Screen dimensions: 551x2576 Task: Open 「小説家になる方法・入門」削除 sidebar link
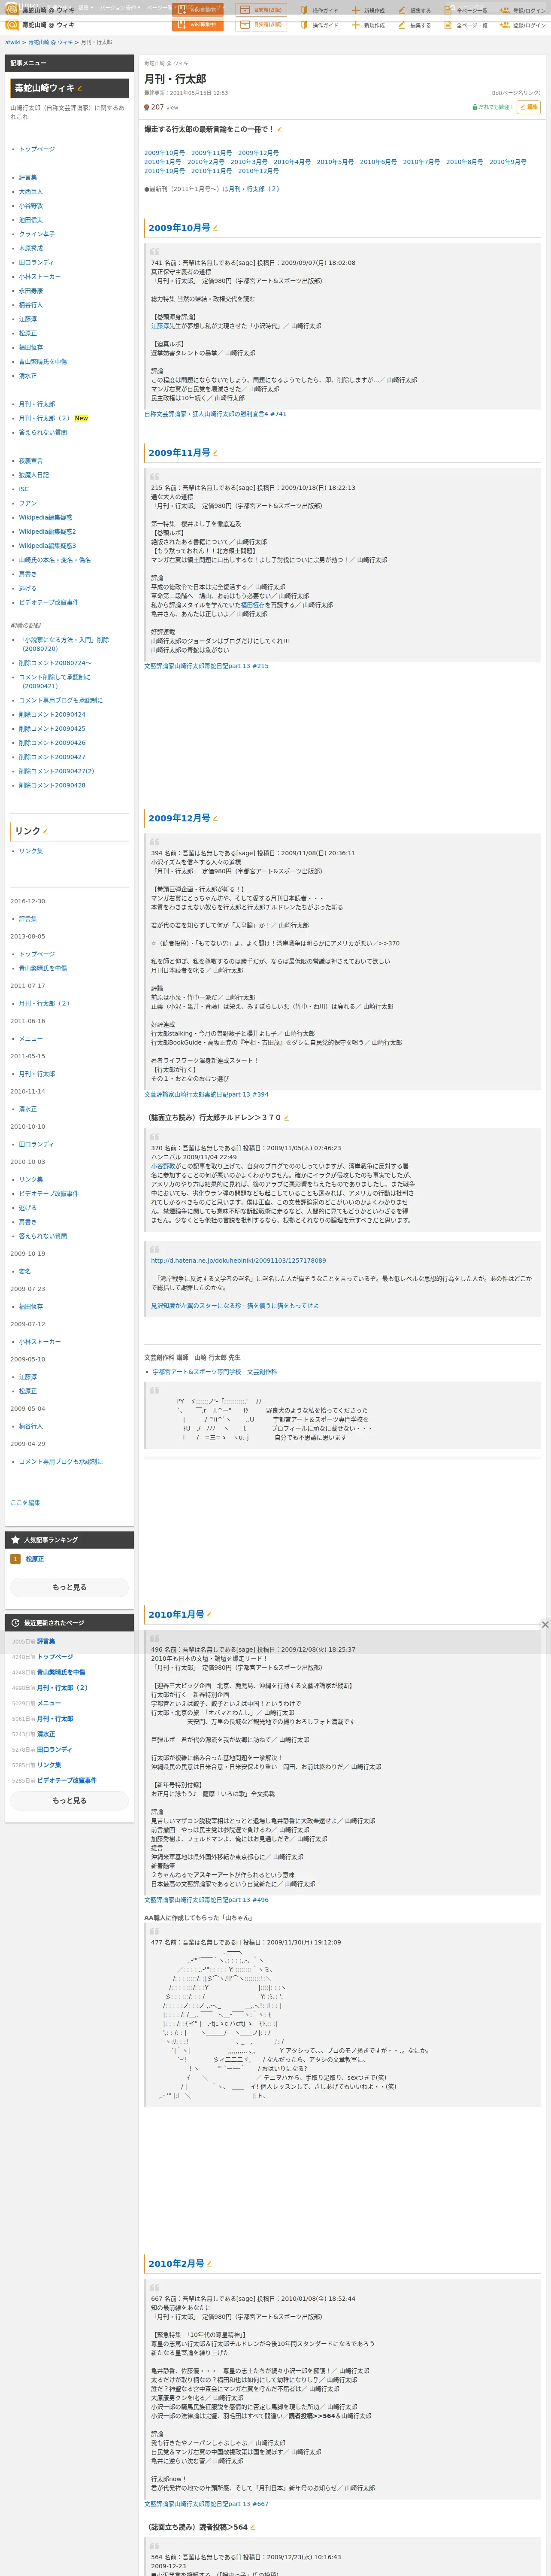[x=64, y=644]
